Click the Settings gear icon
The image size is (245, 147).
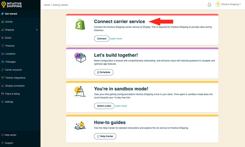point(2,102)
